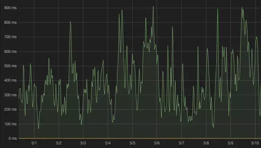Click the 600 ms y-axis label
Screen dimensions: 261x148
10,51
